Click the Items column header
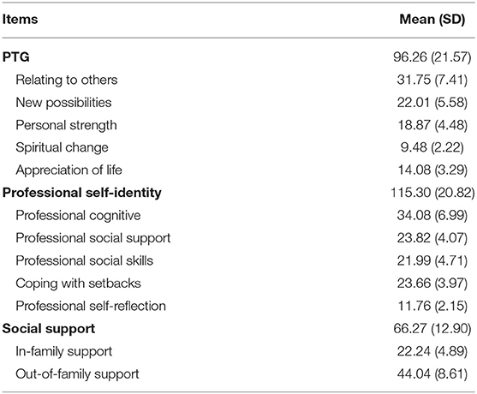The image size is (477, 394). tap(20, 20)
